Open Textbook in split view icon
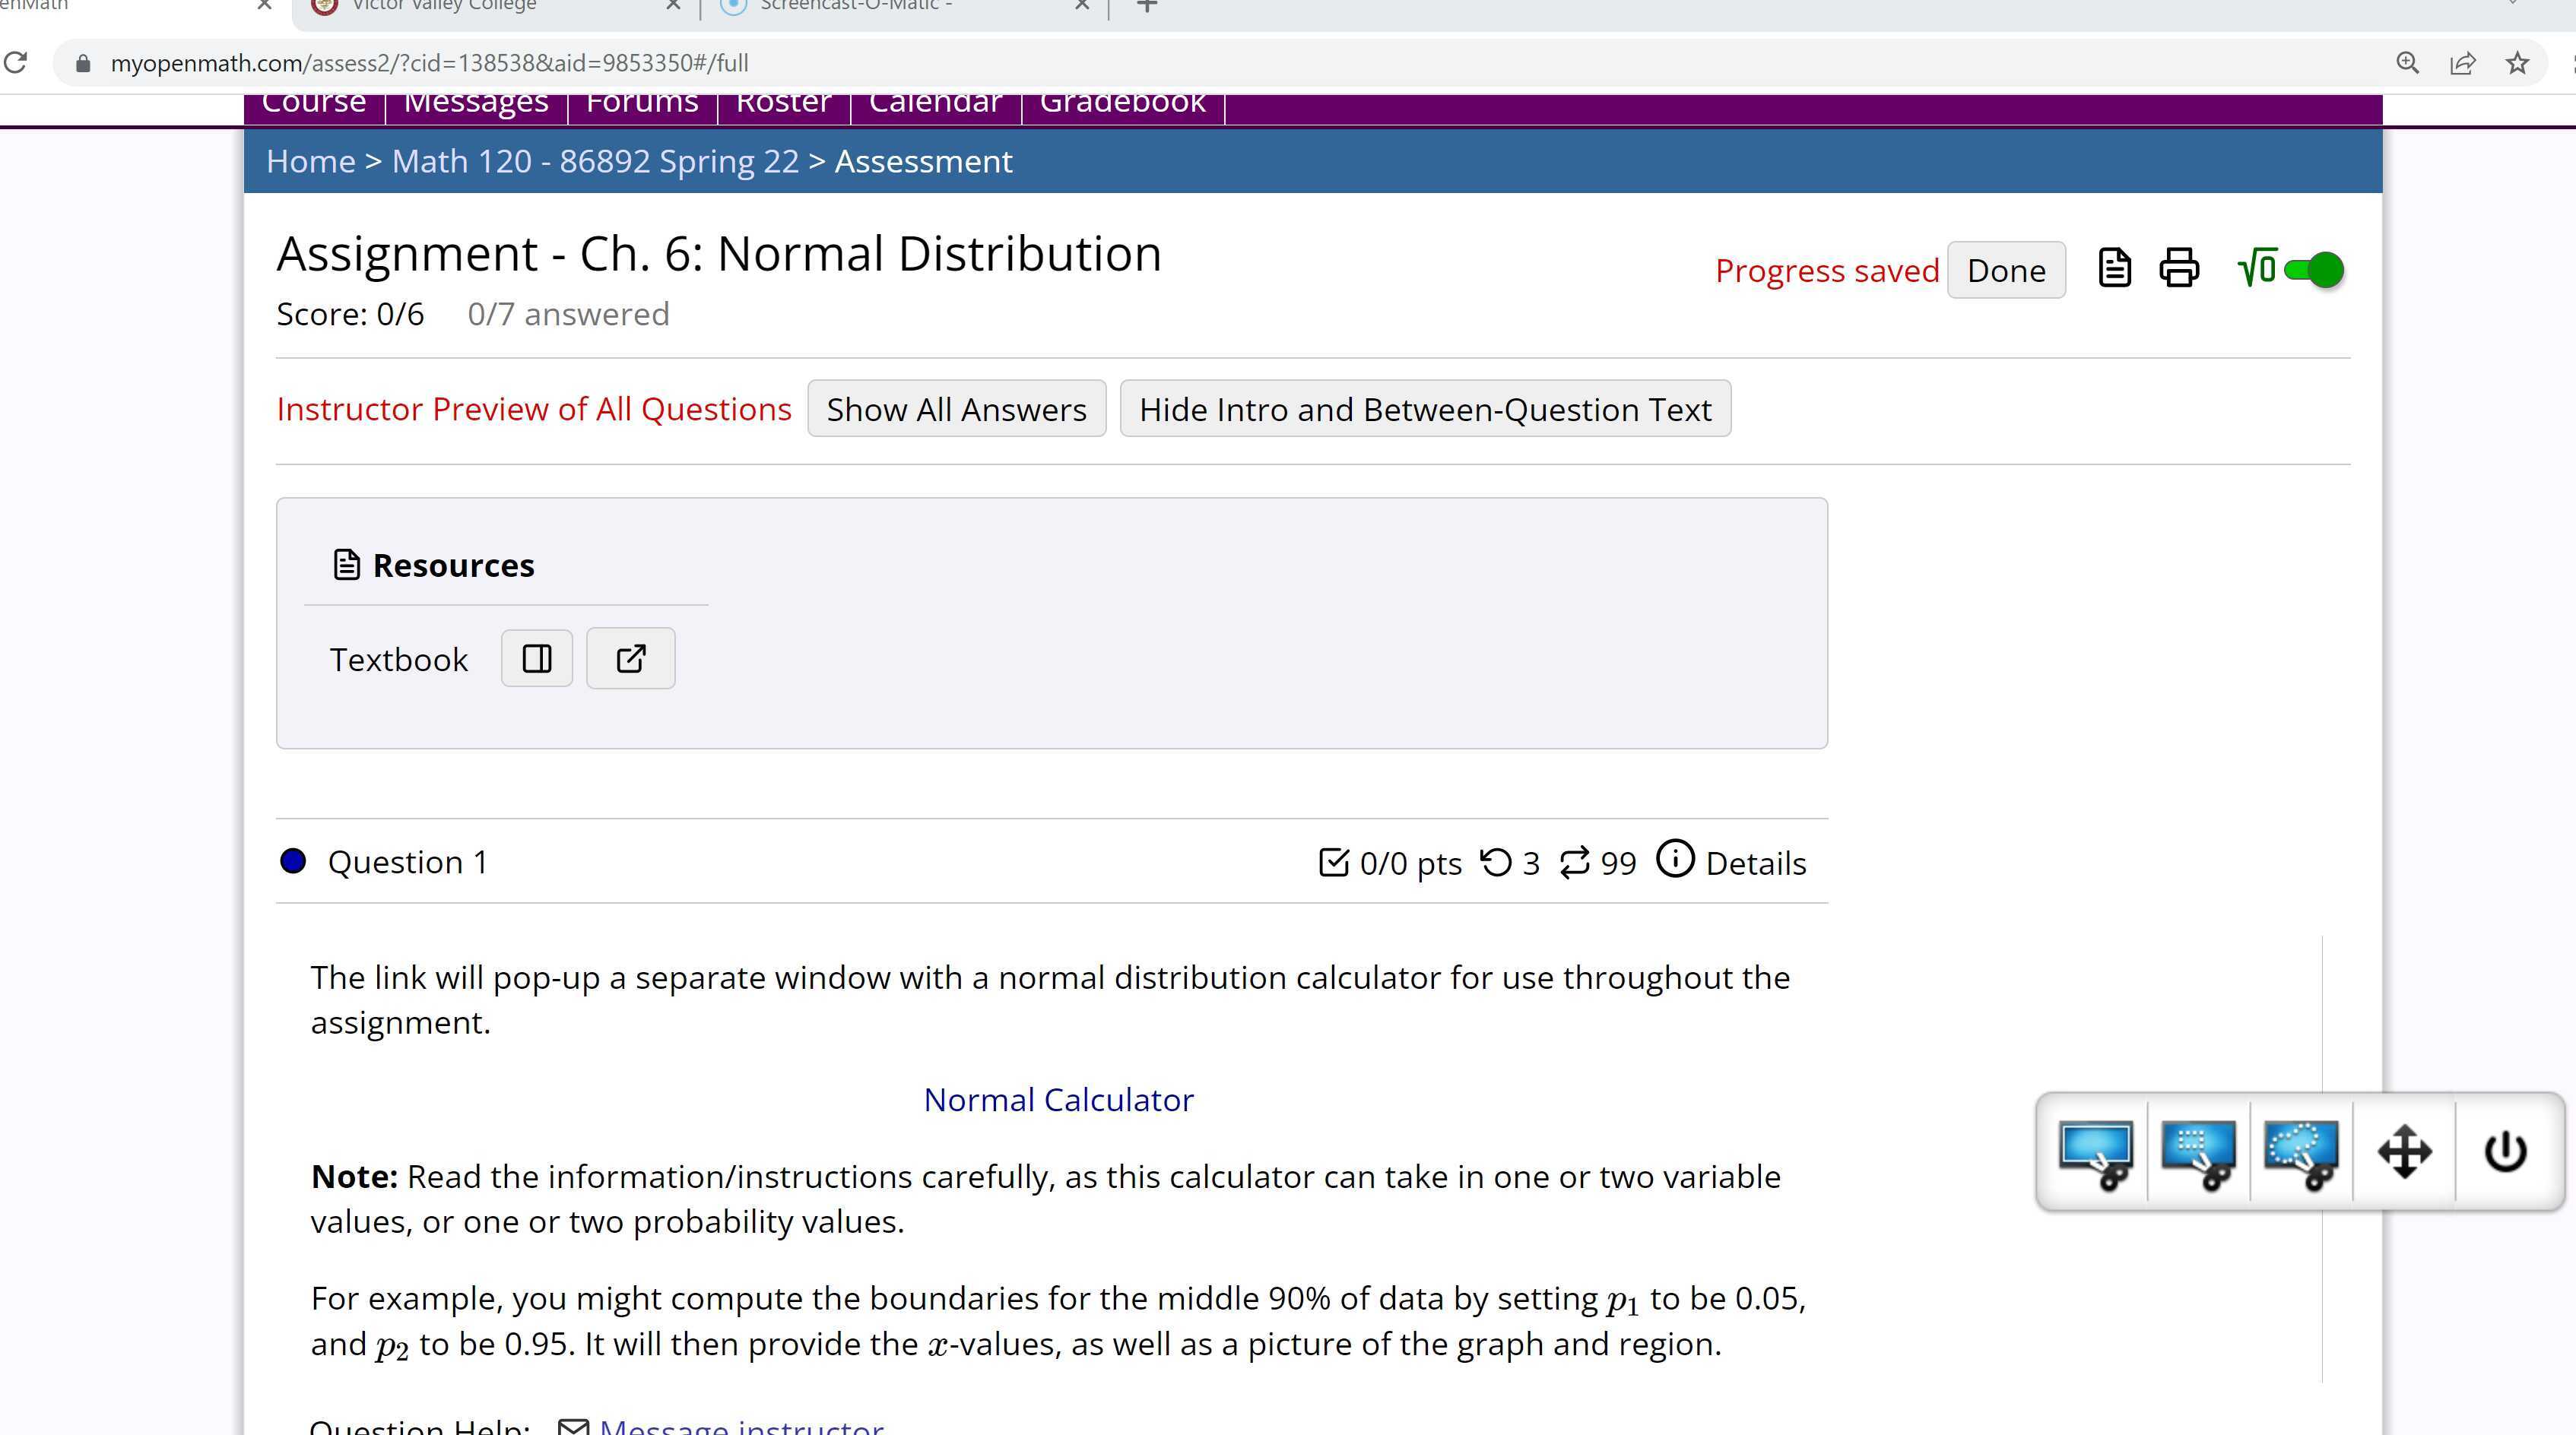 (536, 657)
